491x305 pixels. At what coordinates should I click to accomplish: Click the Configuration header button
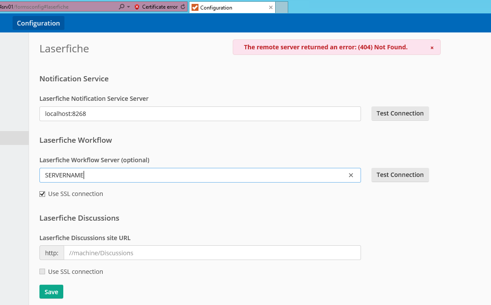pos(38,23)
